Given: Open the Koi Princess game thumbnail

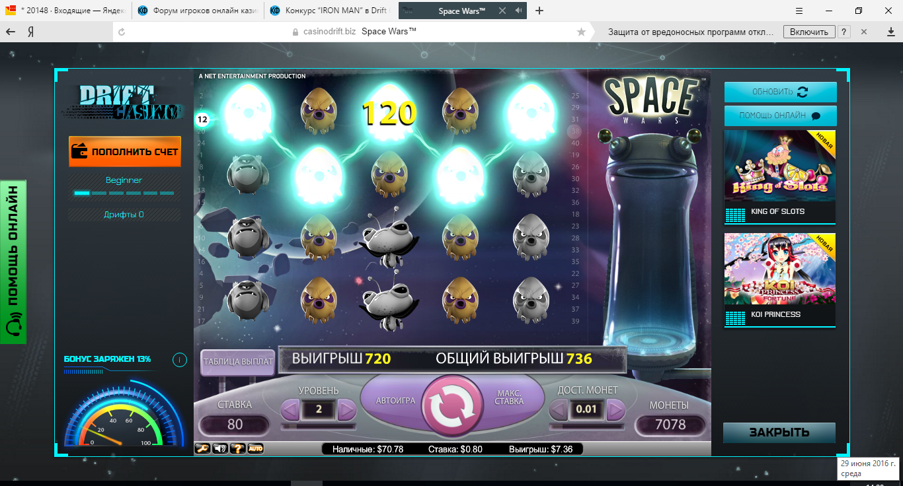Looking at the screenshot, I should point(780,280).
